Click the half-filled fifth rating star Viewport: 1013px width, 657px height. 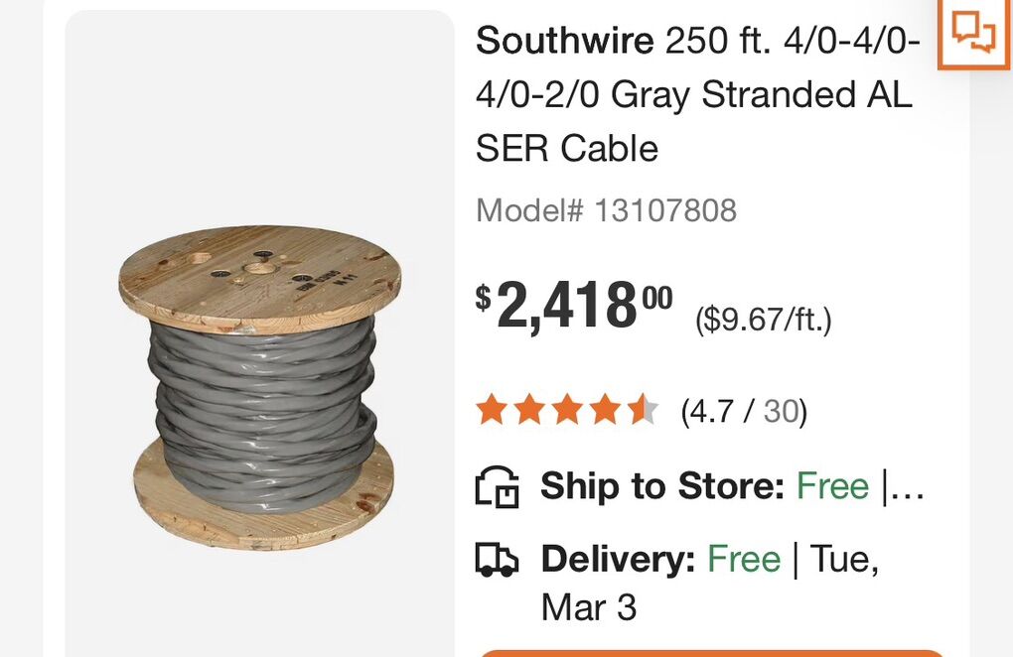click(642, 410)
